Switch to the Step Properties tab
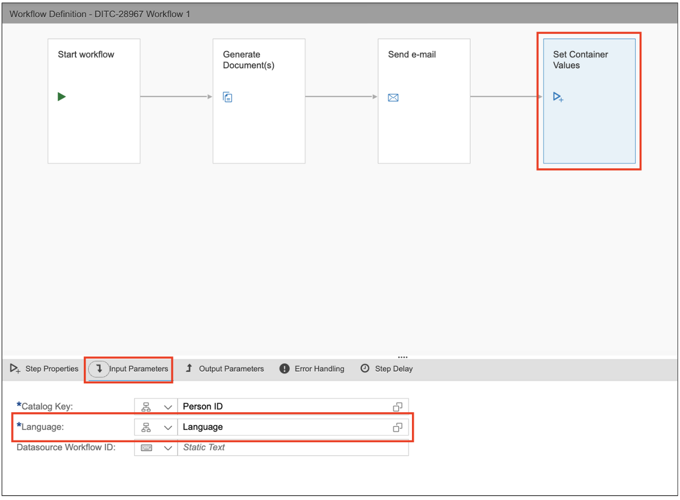 (45, 369)
